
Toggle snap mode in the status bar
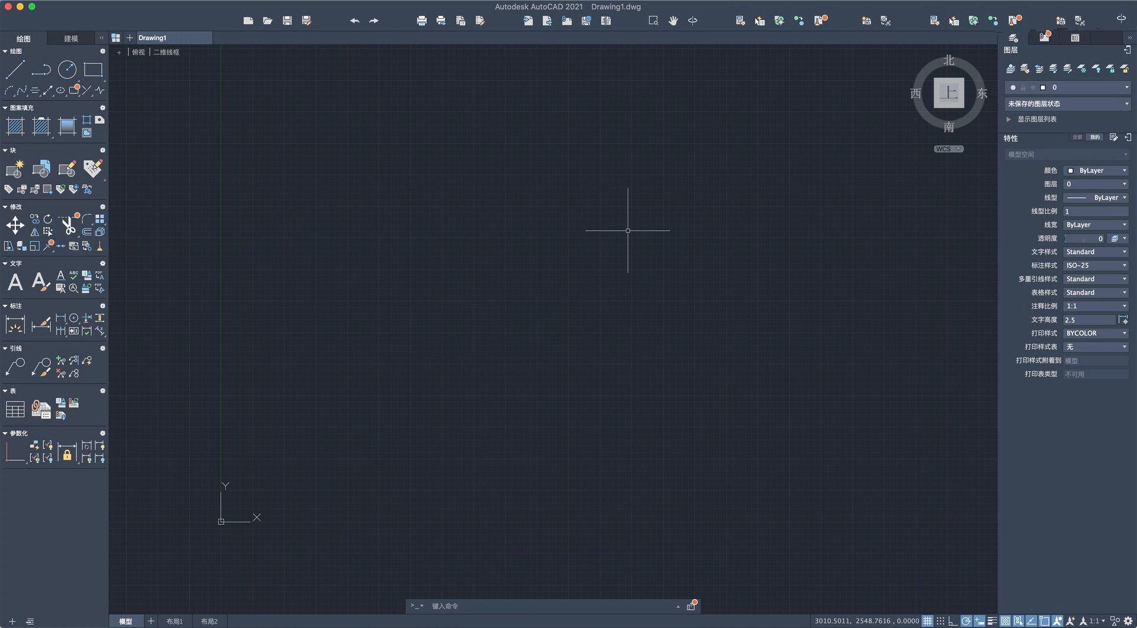941,620
